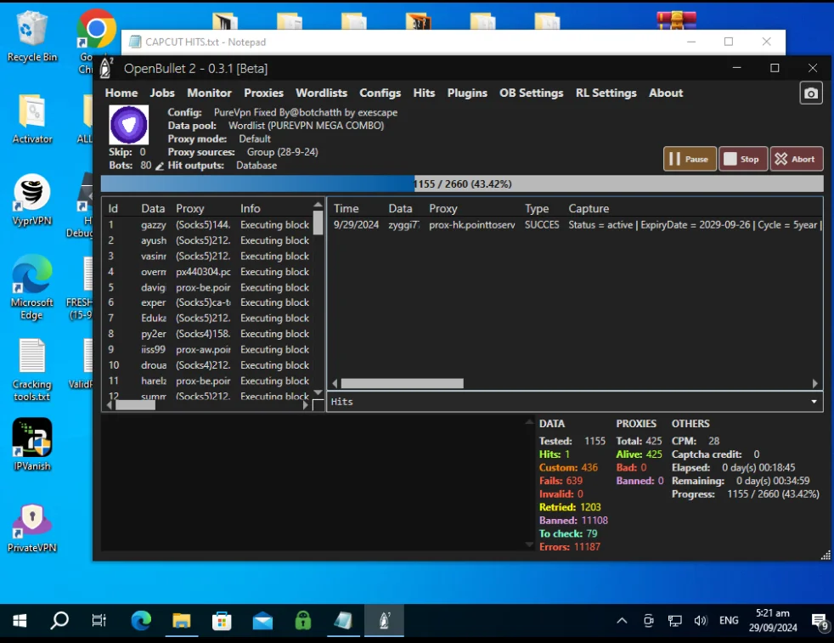Screen dimensions: 834x643
Task: Open the Hits menu item
Action: point(424,93)
